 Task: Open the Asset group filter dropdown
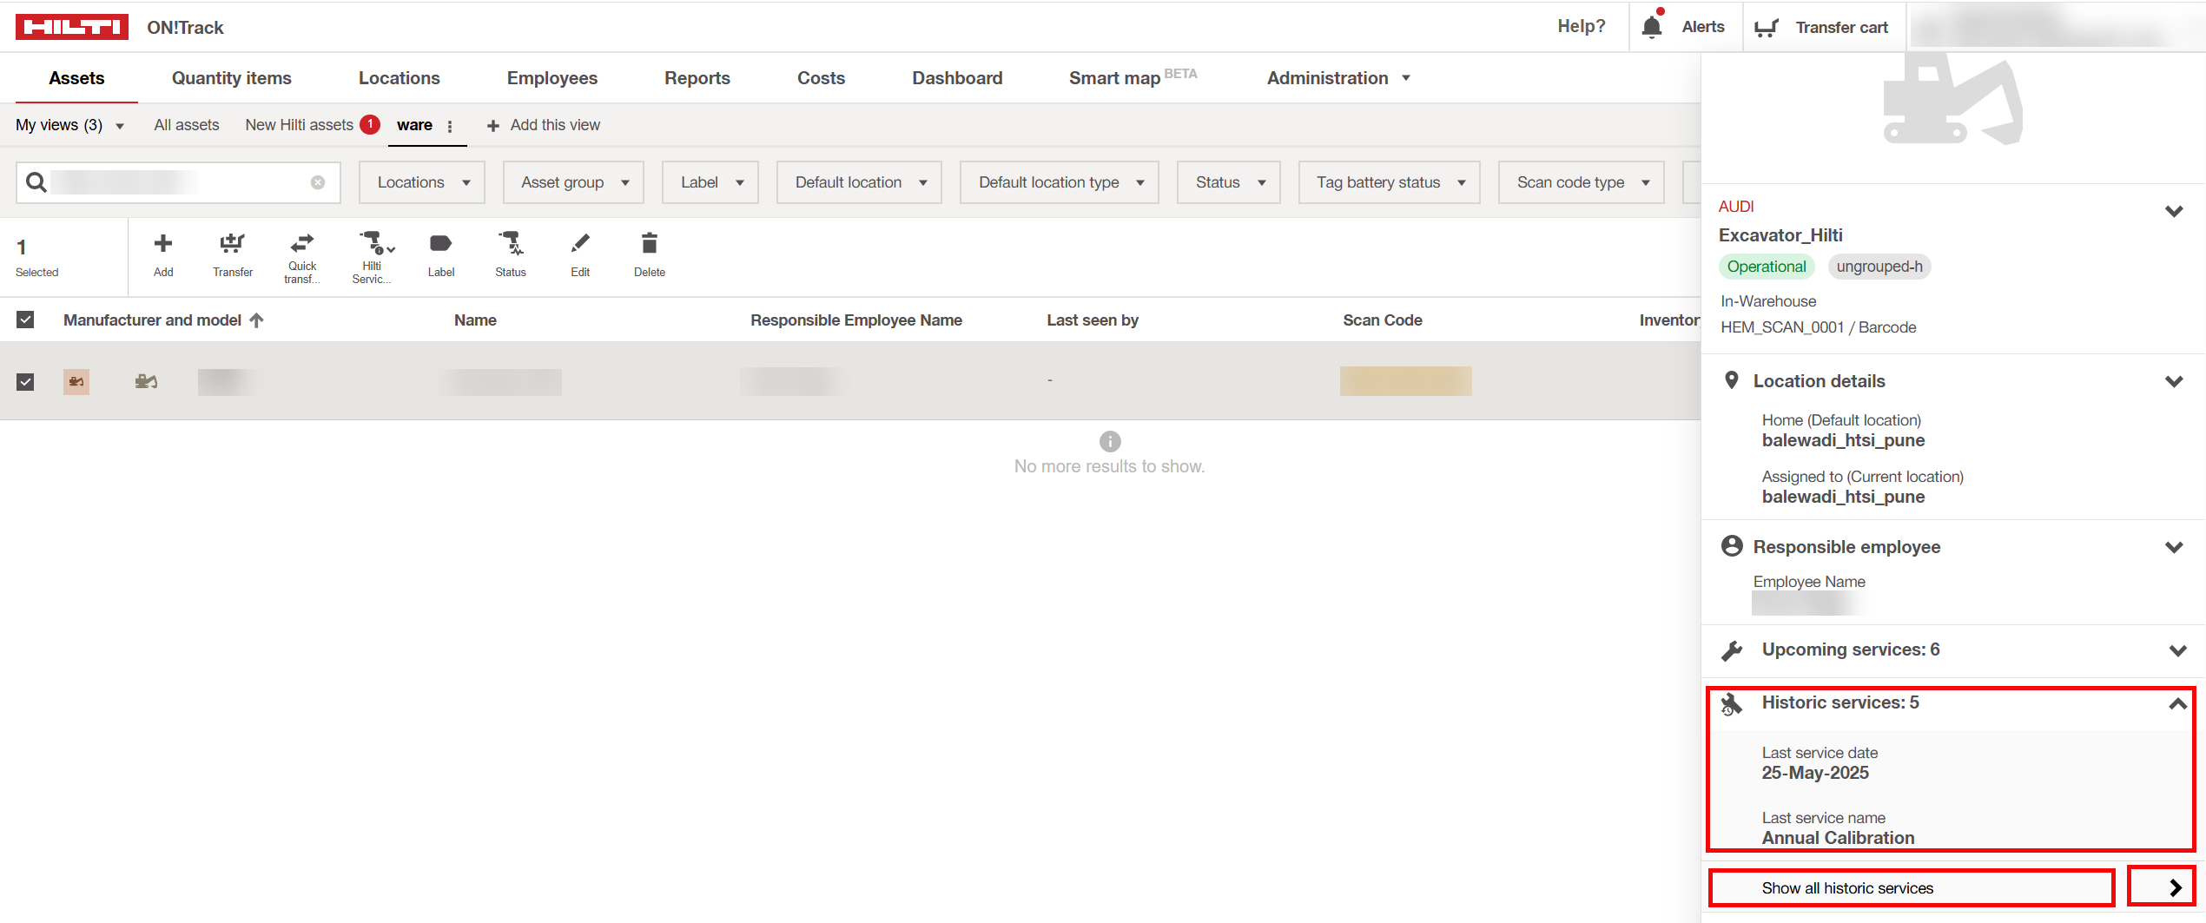pyautogui.click(x=573, y=182)
